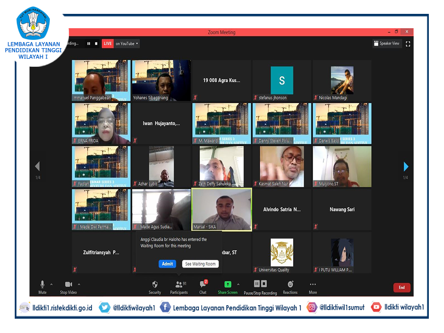Image resolution: width=444 pixels, height=333 pixels.
Task: Open the Security shield menu
Action: pyautogui.click(x=155, y=287)
